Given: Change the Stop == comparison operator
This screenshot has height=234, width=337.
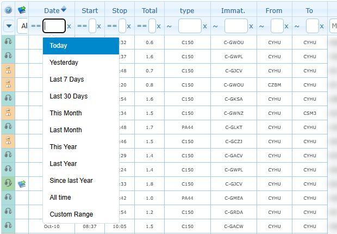Looking at the screenshot, I should 112,26.
